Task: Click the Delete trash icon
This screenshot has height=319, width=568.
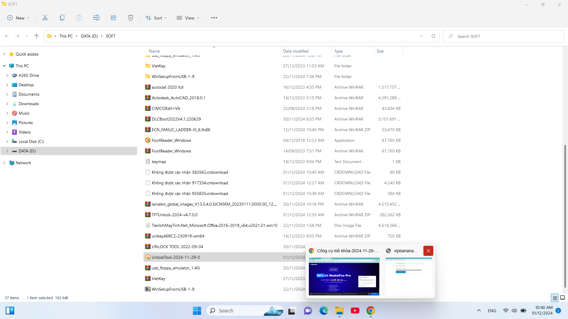Action: 130,18
